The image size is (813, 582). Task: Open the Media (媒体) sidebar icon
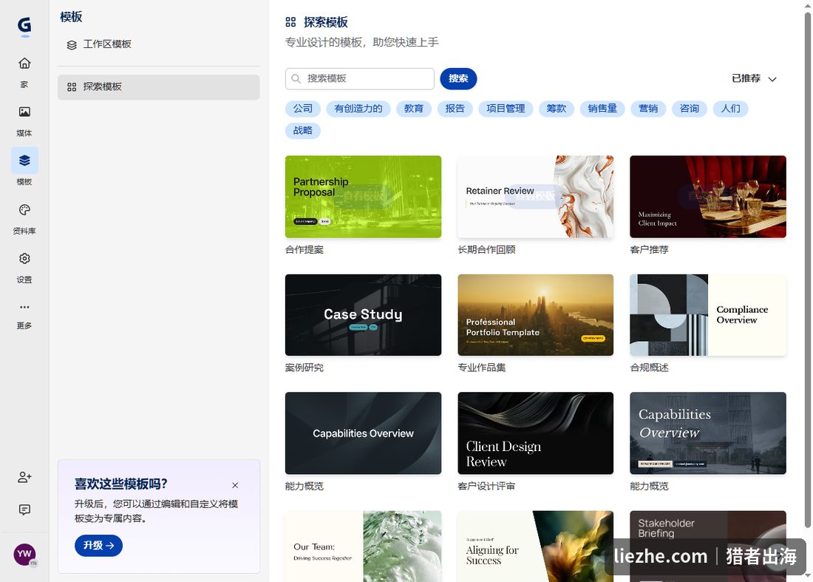click(x=24, y=112)
